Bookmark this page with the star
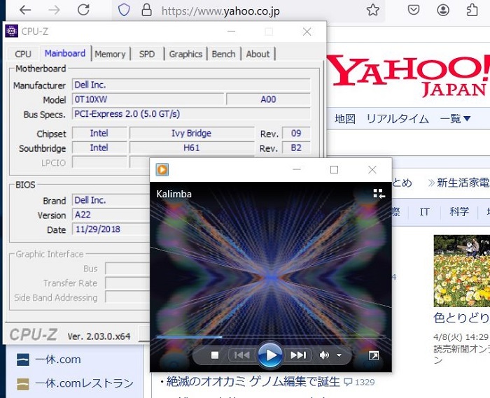Image resolution: width=490 pixels, height=398 pixels. click(x=373, y=10)
